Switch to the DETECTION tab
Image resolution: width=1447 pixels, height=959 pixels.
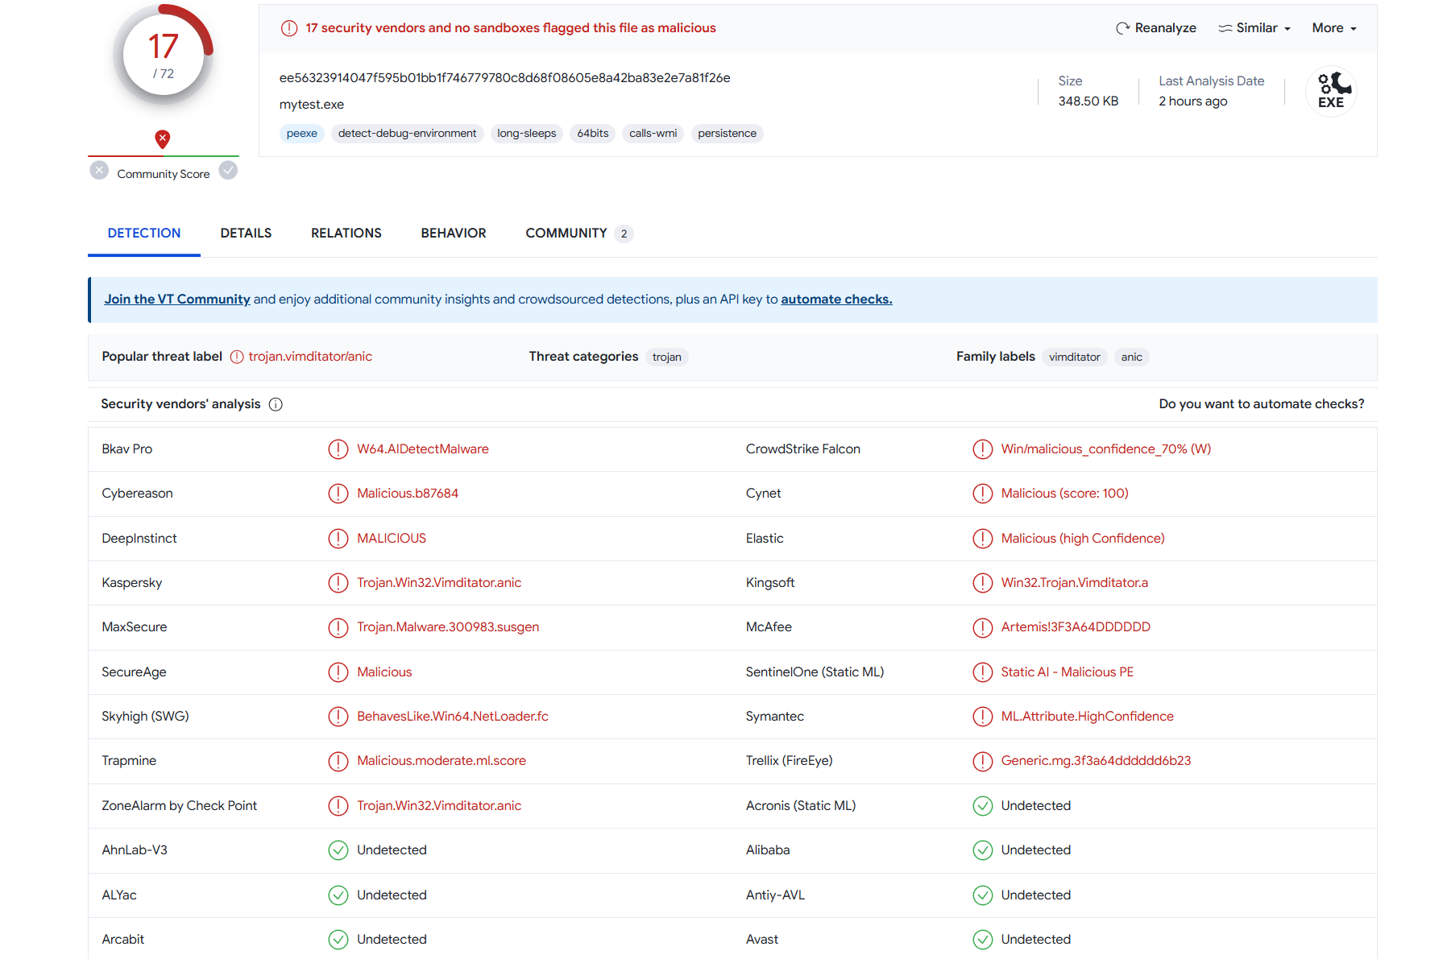144,234
